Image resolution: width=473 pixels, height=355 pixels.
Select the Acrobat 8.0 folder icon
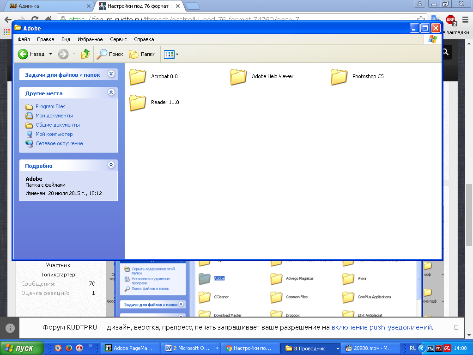coord(138,77)
